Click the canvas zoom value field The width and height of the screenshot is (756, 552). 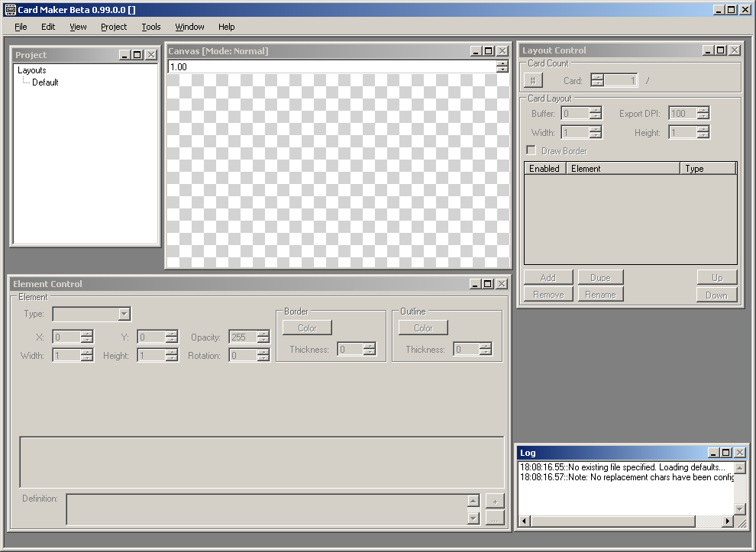tap(330, 67)
